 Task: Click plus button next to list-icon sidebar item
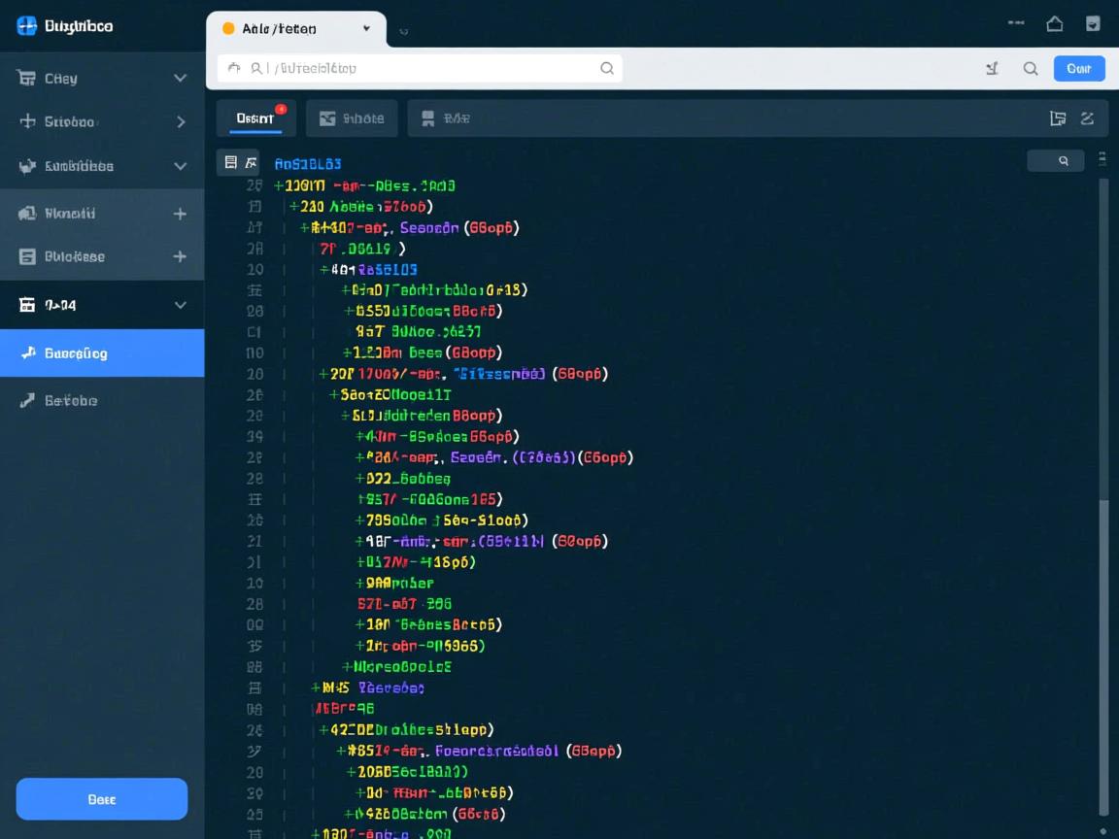pos(180,256)
